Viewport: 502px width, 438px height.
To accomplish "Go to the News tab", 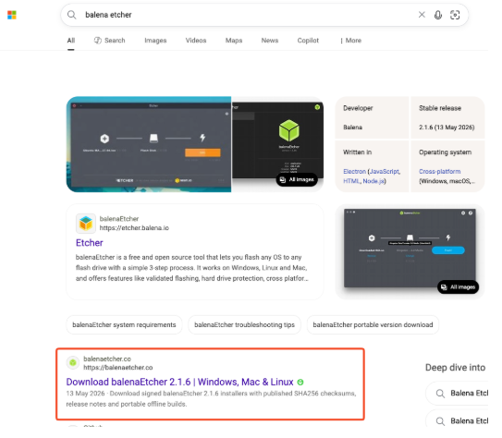I will pos(270,41).
